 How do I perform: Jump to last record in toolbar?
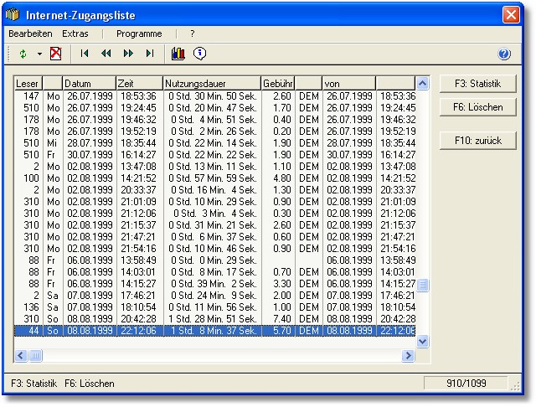pyautogui.click(x=150, y=54)
